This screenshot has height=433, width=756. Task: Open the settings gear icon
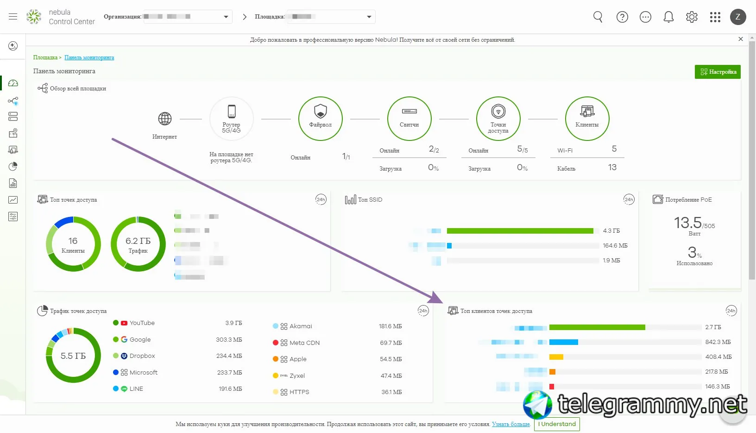pyautogui.click(x=692, y=17)
